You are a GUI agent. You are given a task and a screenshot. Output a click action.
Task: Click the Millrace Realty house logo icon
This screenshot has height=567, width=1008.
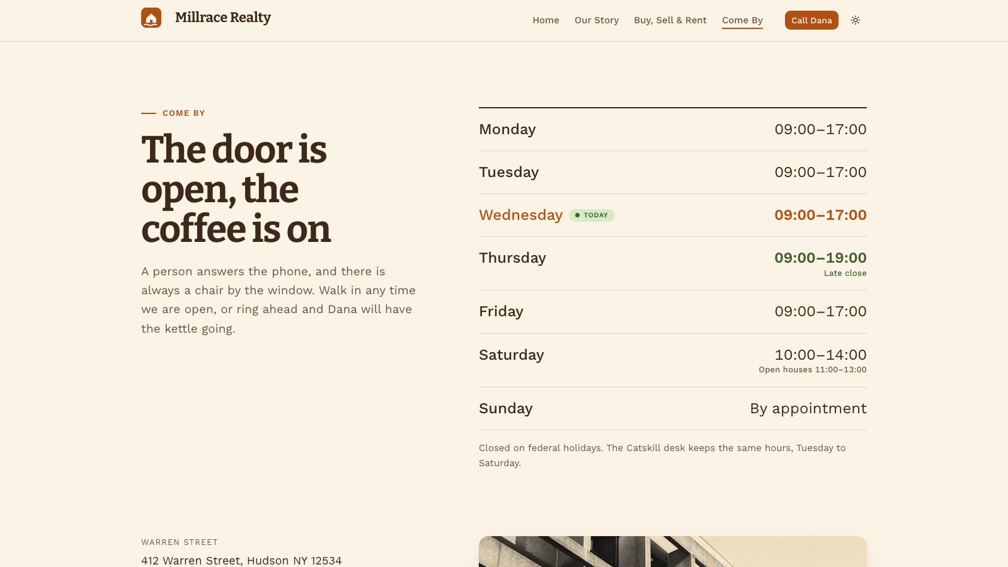click(151, 18)
